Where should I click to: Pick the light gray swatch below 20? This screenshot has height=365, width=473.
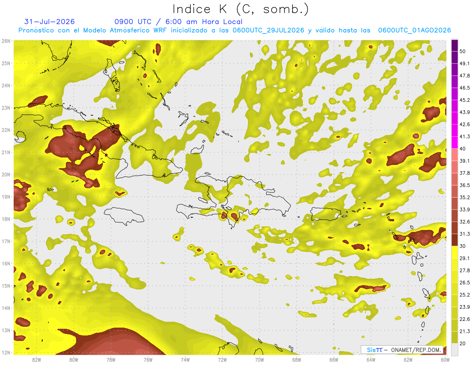[x=454, y=349]
